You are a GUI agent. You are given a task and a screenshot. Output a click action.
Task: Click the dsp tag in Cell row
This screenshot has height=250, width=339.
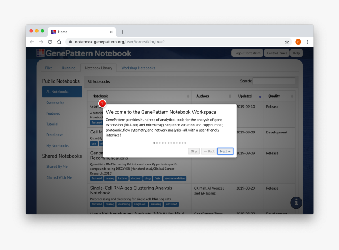click(94, 144)
